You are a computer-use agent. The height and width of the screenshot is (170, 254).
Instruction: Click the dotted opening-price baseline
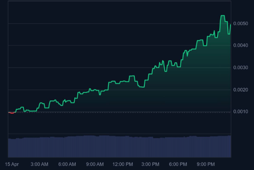click(121, 112)
